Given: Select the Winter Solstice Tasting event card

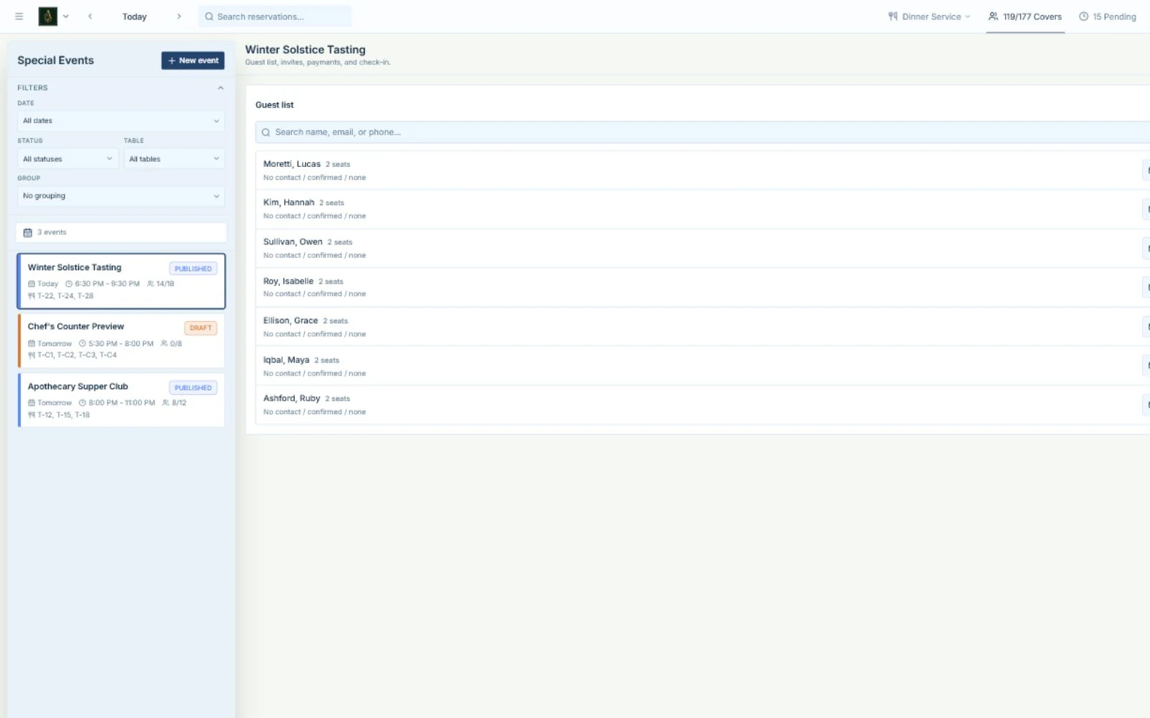Looking at the screenshot, I should point(121,281).
